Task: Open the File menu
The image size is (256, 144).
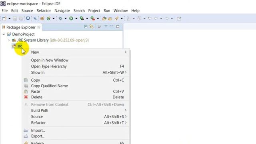Action: click(x=4, y=11)
